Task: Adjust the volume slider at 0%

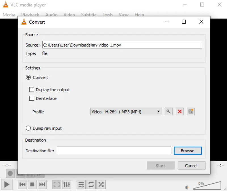Action: tap(207, 186)
